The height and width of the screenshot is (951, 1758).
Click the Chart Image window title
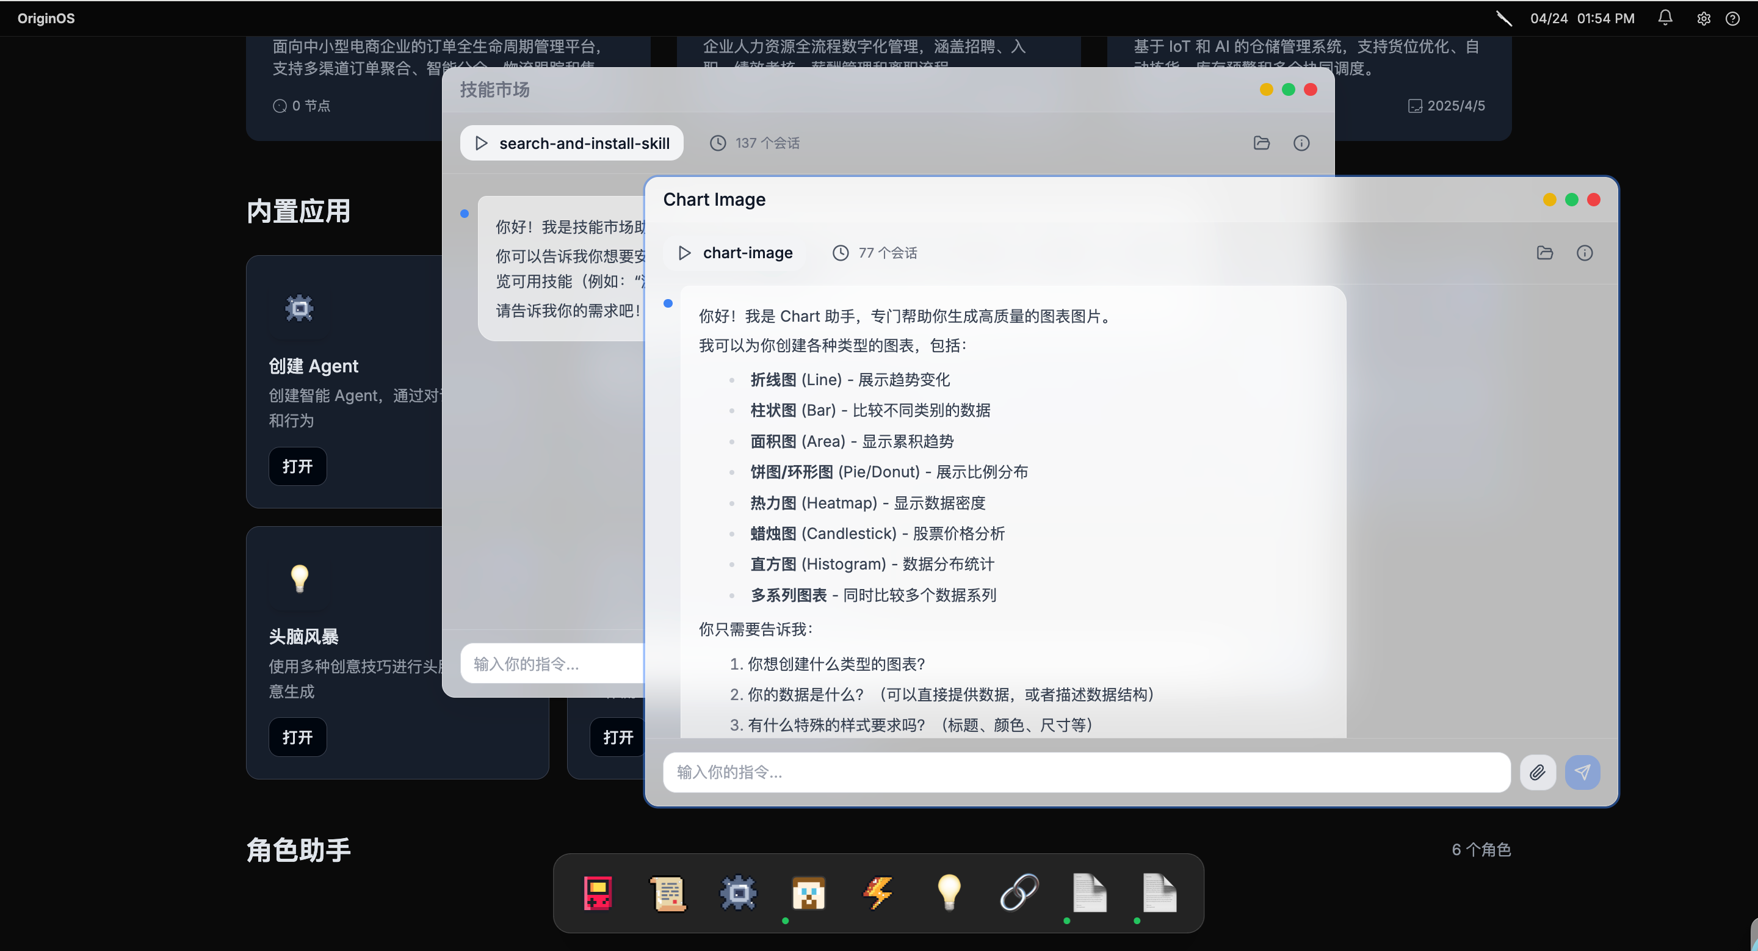(x=714, y=199)
